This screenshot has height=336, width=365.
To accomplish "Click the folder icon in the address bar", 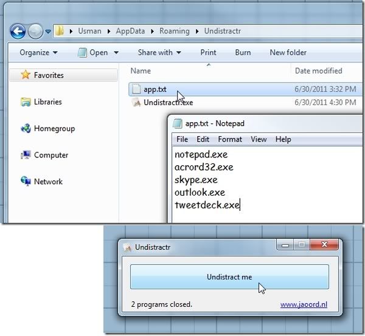I will click(60, 31).
